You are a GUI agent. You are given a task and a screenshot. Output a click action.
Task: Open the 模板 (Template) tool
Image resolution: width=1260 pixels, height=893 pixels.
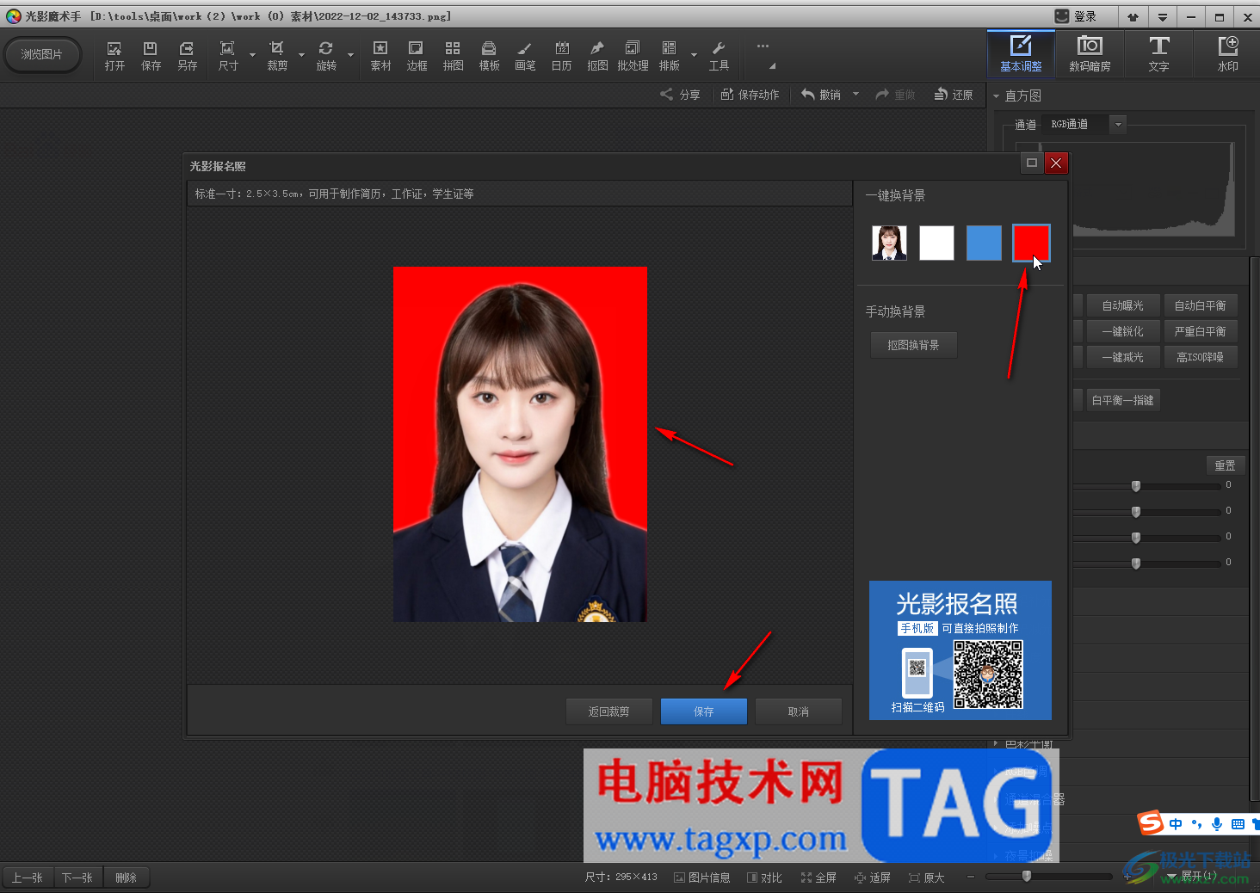pos(489,56)
